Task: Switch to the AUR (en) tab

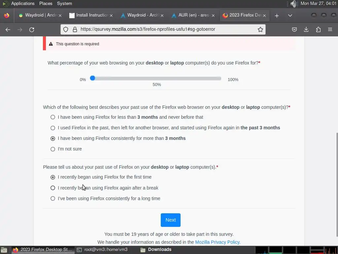Action: pyautogui.click(x=193, y=15)
